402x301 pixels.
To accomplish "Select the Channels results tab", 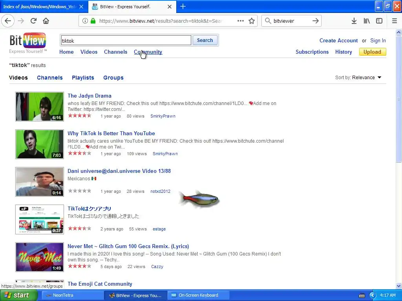I will (x=50, y=78).
